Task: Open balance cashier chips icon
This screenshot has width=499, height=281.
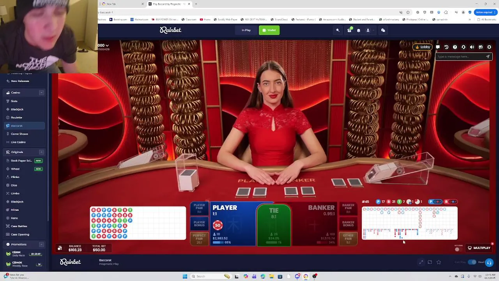Action: [x=60, y=248]
